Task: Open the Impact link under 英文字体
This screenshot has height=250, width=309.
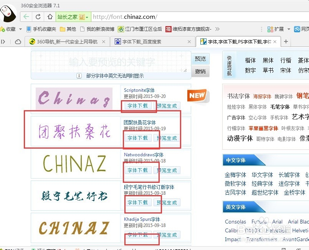Action: click(233, 239)
